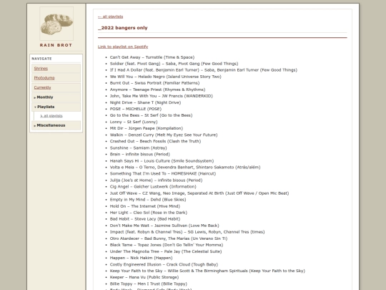Image resolution: width=386 pixels, height=290 pixels.
Task: Open the Photodump link in sidebar
Action: point(44,78)
